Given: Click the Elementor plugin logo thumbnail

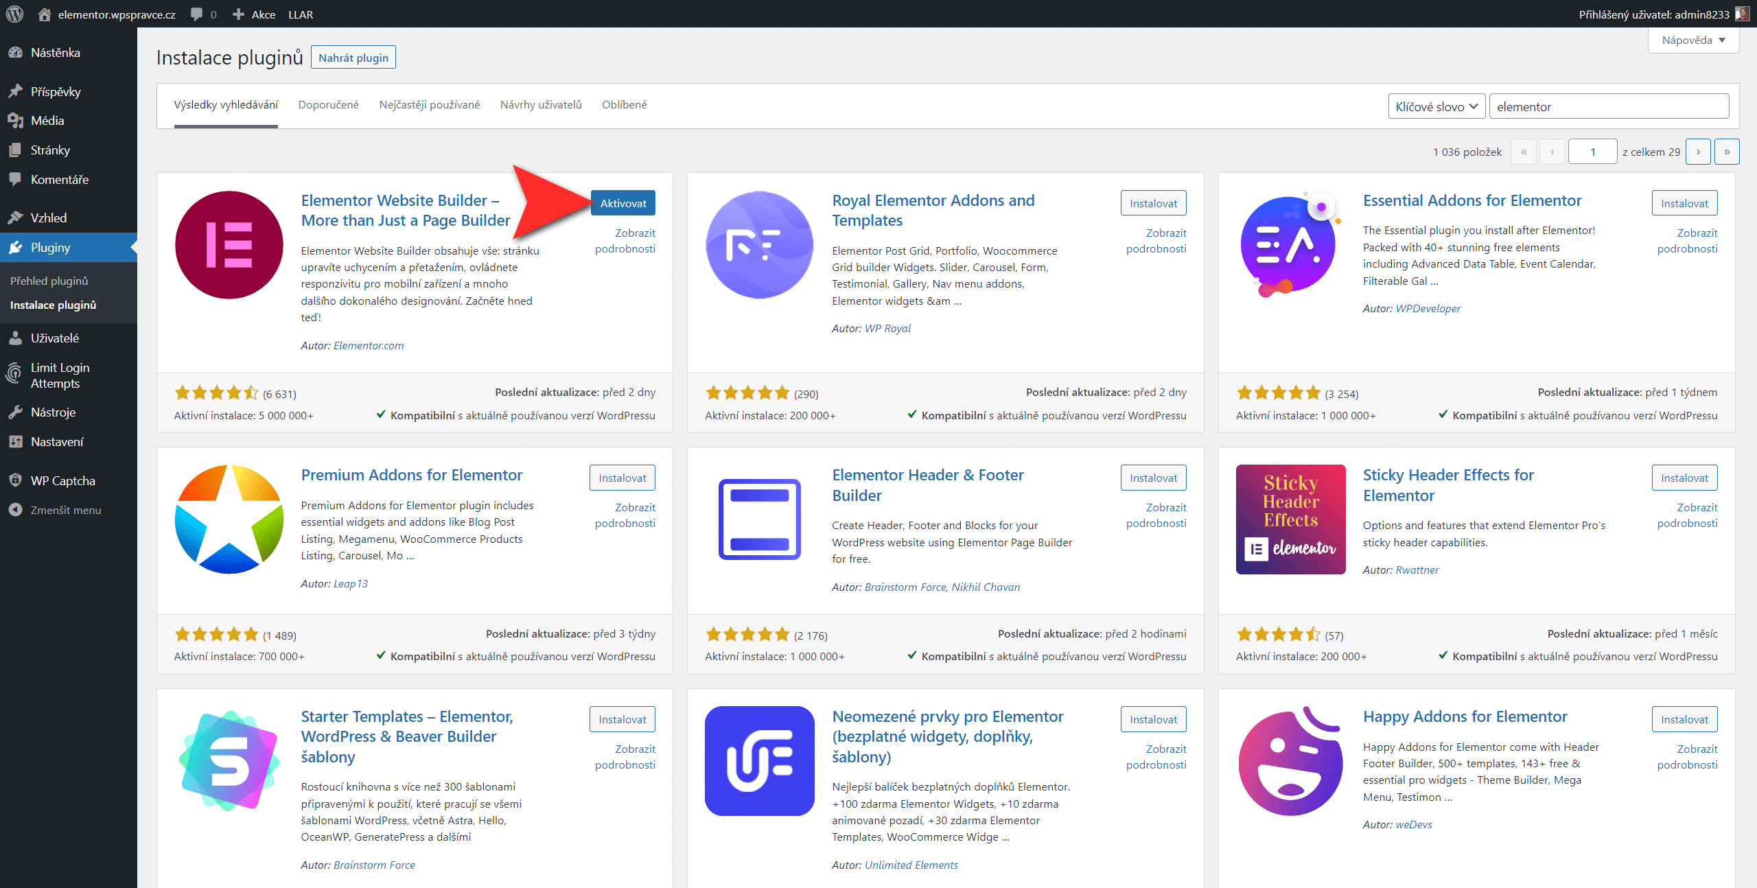Looking at the screenshot, I should [x=229, y=245].
